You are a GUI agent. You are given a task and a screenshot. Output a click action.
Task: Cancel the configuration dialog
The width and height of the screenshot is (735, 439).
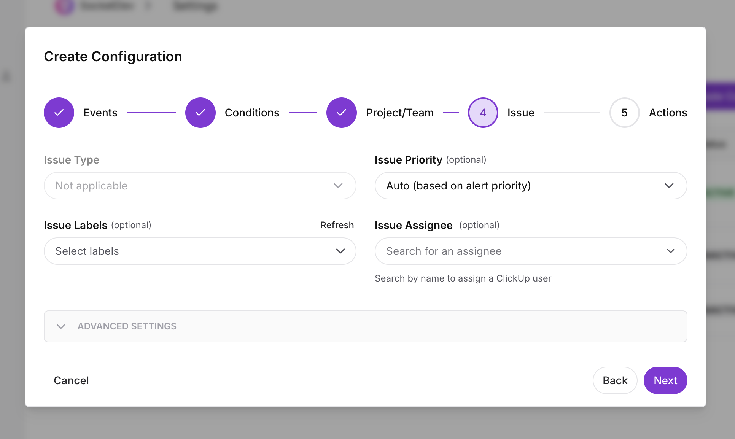coord(71,380)
